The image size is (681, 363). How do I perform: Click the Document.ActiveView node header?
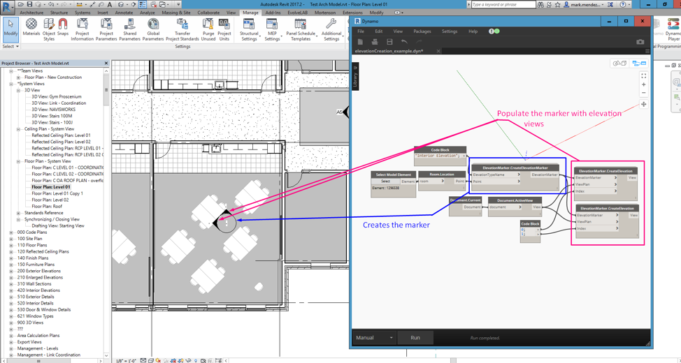pyautogui.click(x=515, y=200)
